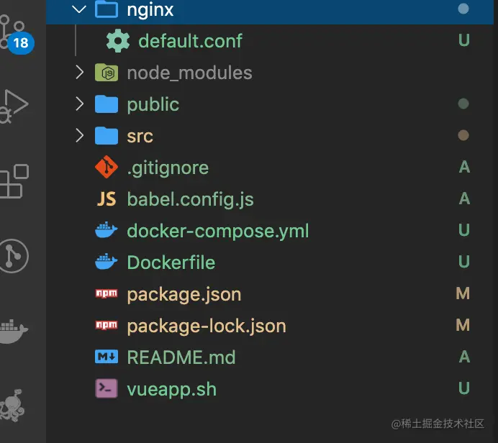Expand the node_modules folder

click(x=79, y=73)
